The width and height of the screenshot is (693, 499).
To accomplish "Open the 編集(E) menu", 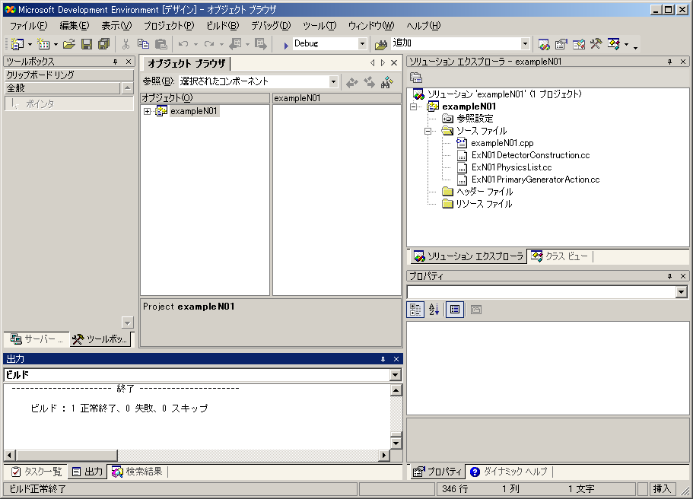I will point(75,26).
